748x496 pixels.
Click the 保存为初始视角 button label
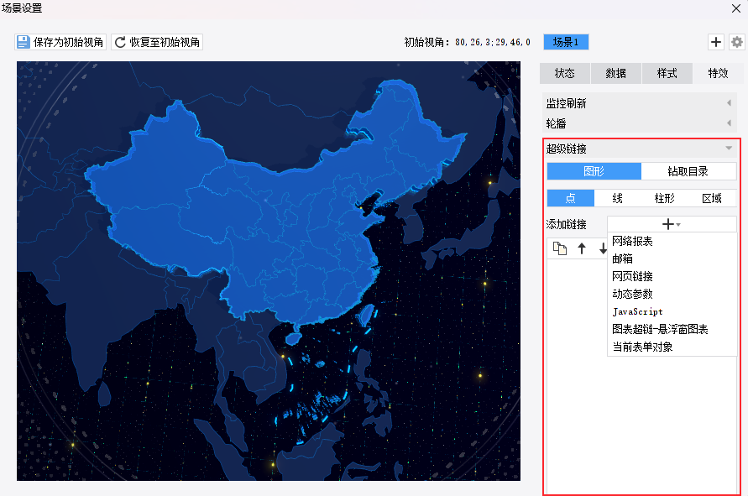(x=68, y=42)
